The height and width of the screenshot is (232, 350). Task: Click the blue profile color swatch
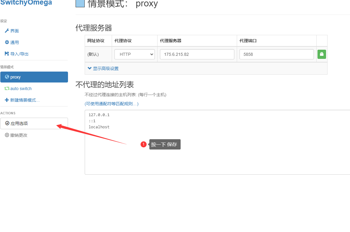tap(80, 3)
